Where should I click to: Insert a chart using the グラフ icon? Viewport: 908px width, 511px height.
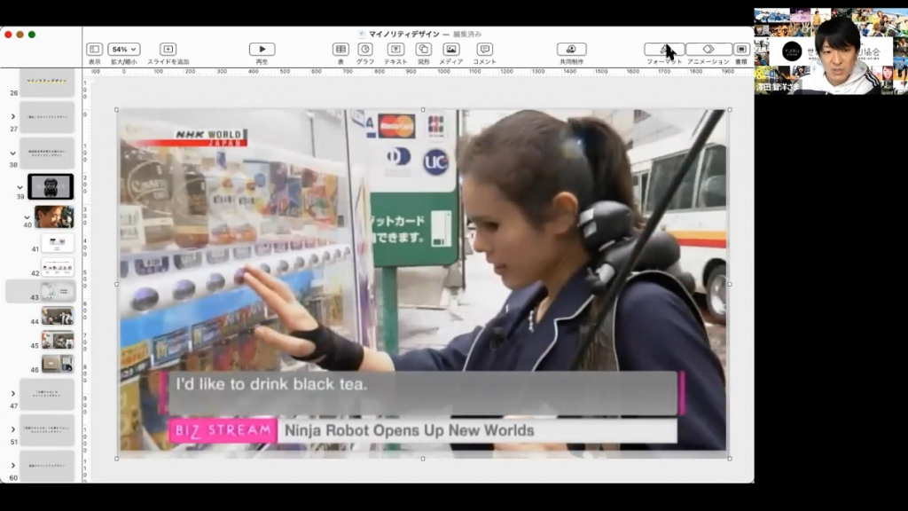364,50
